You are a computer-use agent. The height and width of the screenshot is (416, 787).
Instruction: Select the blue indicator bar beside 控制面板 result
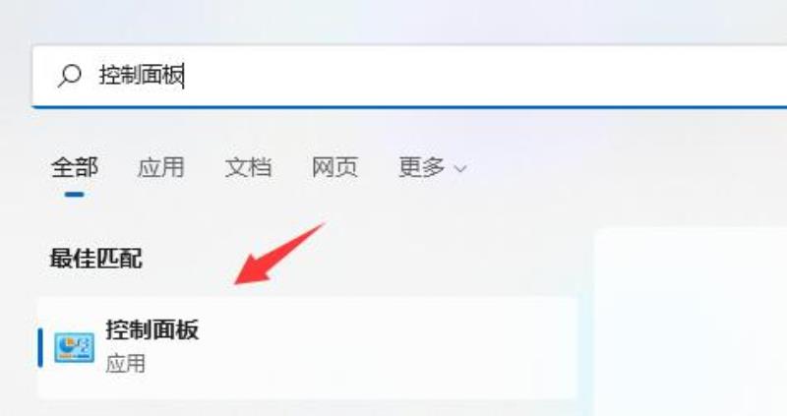coord(40,347)
